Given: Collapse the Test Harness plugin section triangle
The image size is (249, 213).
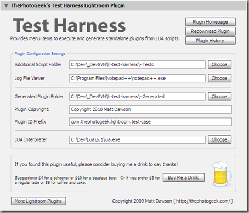Looking at the screenshot, I should (x=6, y=5).
